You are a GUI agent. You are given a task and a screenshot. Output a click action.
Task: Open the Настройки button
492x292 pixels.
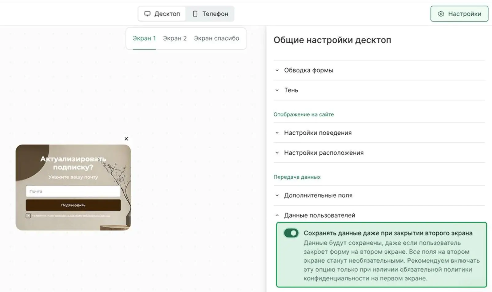tap(459, 14)
